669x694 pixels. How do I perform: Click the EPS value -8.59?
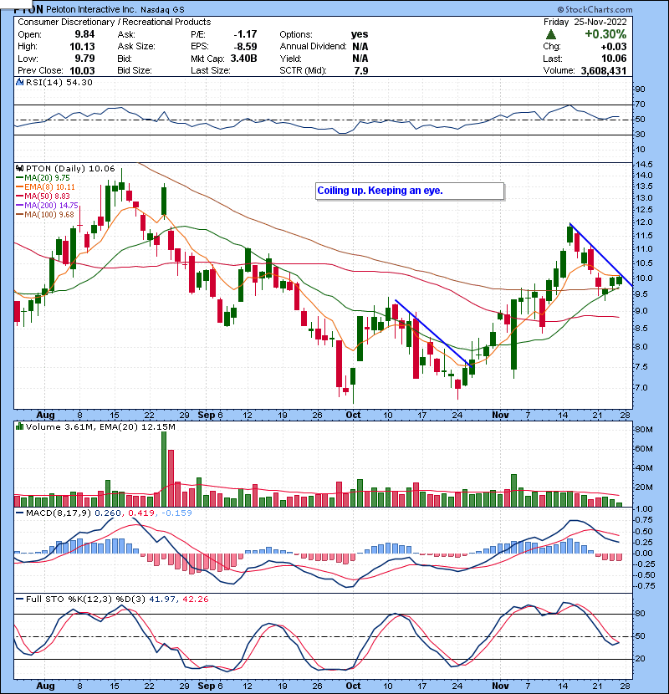pos(245,47)
